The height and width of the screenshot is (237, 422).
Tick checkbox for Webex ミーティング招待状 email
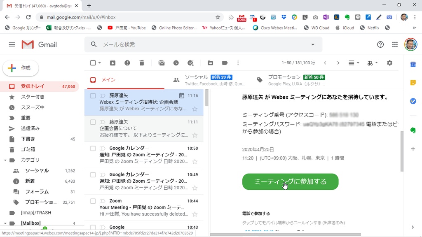click(x=93, y=95)
